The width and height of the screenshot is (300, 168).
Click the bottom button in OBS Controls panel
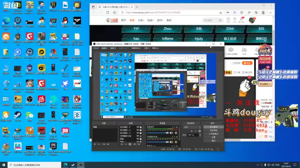213,141
